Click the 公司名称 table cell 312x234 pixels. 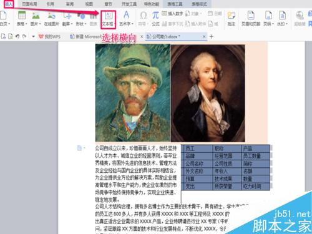(198, 163)
